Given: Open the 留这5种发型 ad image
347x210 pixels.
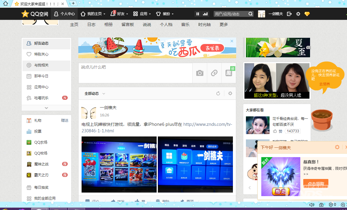Looking at the screenshot, I should [x=277, y=81].
